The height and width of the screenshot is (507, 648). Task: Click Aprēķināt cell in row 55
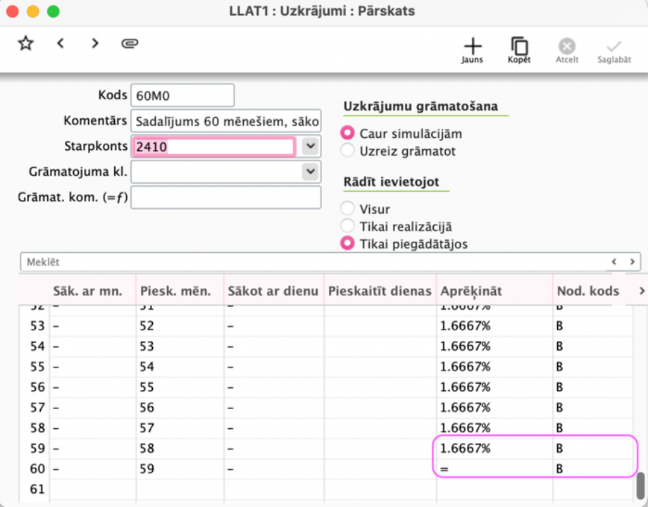(x=494, y=366)
